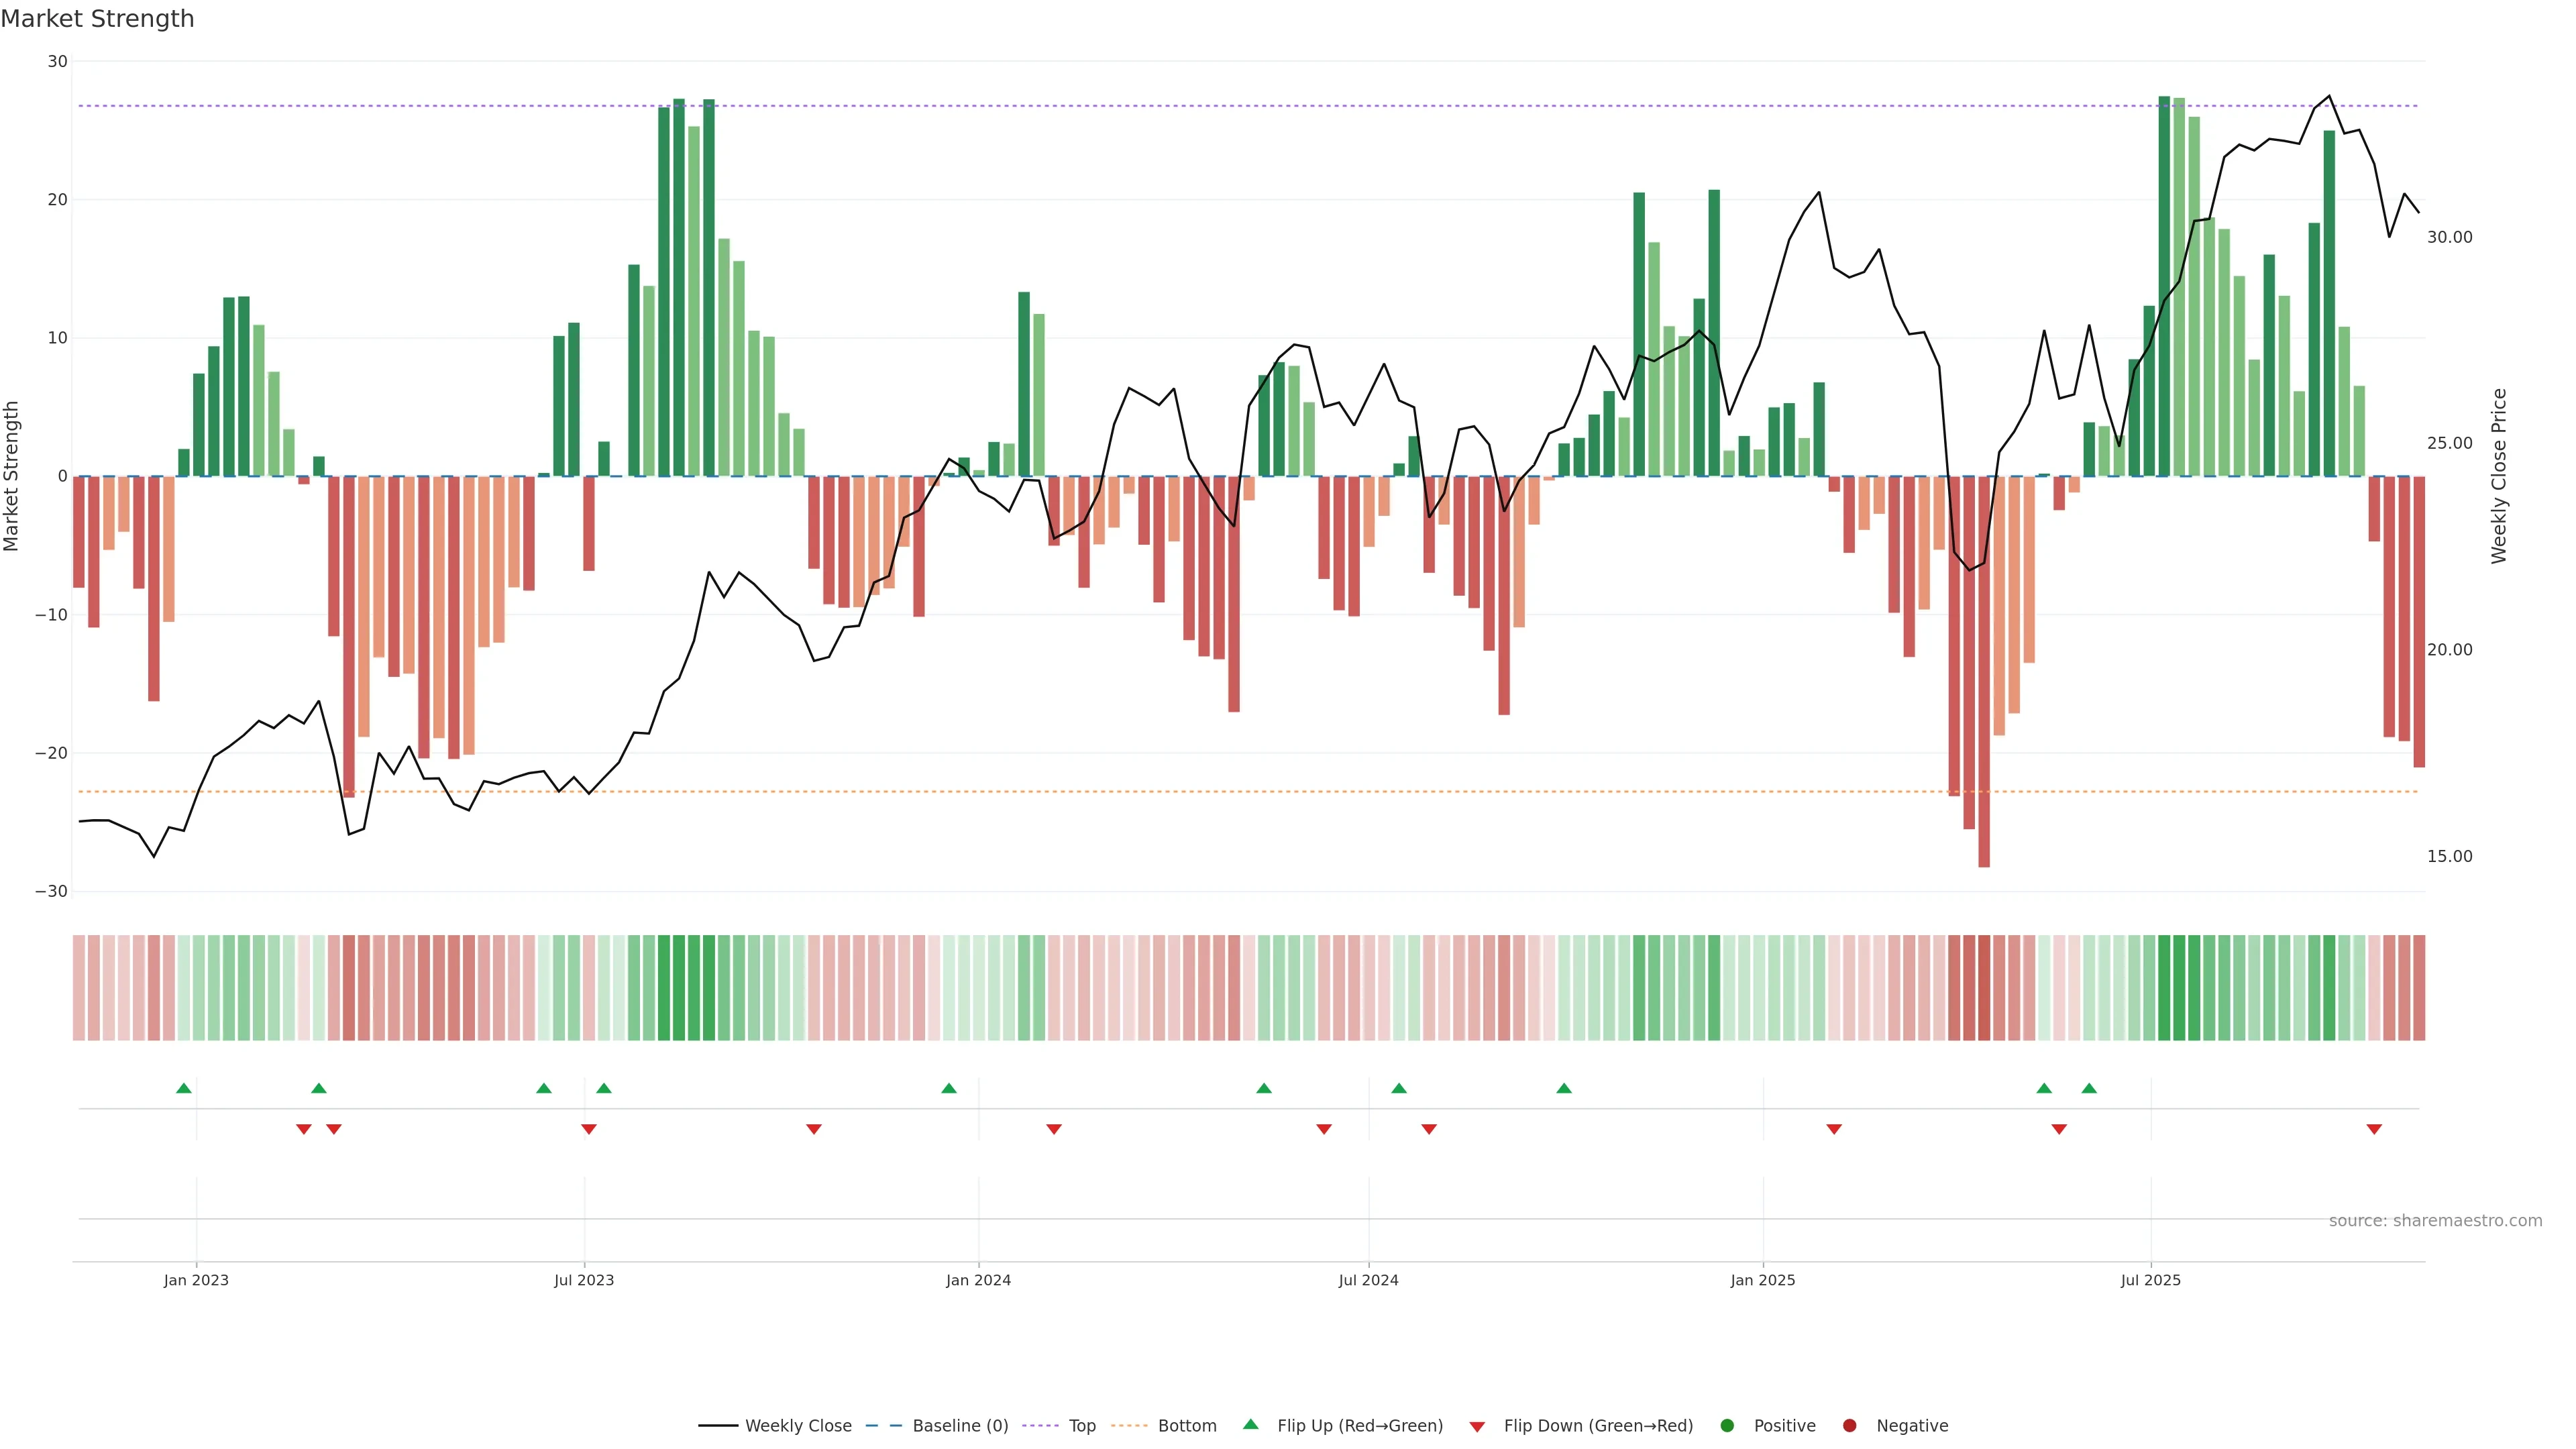Click the red Negative circle in legend

click(1849, 1426)
